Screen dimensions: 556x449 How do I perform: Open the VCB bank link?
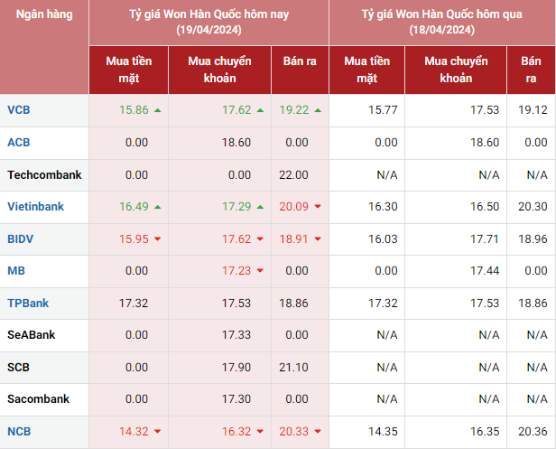point(18,110)
